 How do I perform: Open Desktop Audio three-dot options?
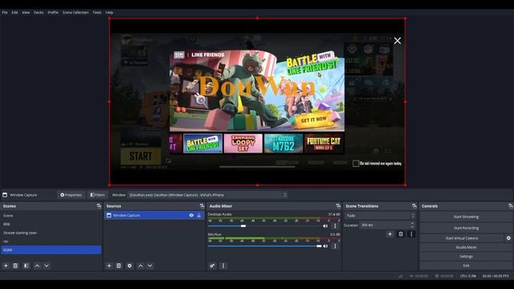[x=335, y=226]
